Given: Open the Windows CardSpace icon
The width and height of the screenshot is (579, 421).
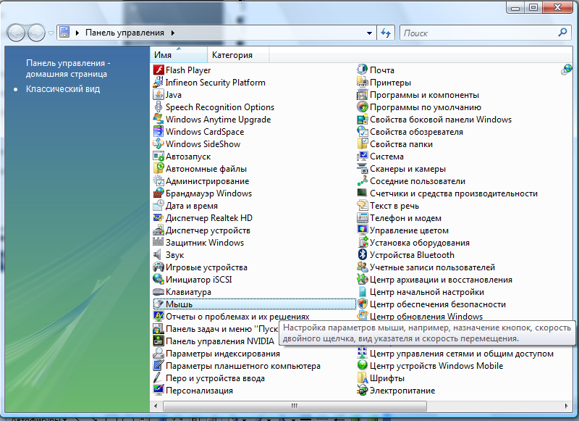Looking at the screenshot, I should pos(159,132).
